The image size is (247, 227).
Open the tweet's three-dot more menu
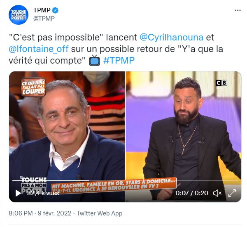[x=238, y=10]
